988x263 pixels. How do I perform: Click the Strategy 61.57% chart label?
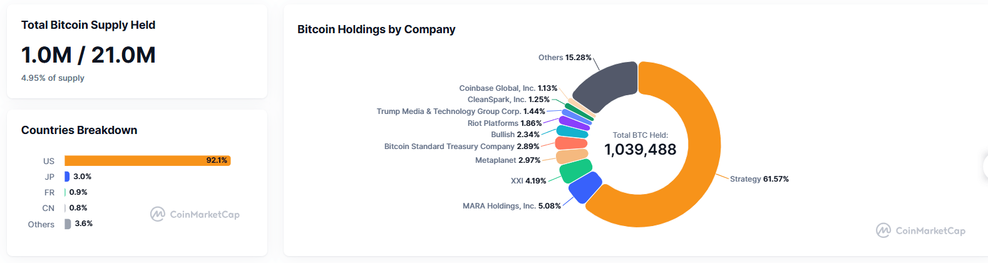759,179
